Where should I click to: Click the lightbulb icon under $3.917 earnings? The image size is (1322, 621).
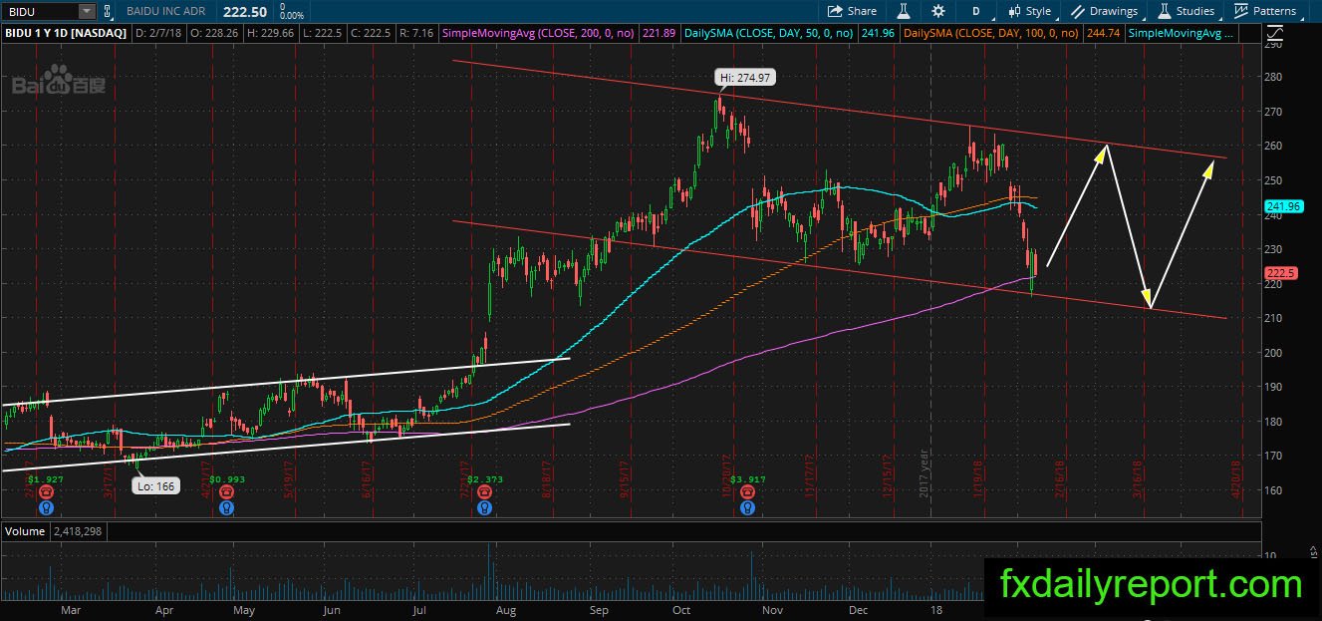point(748,506)
